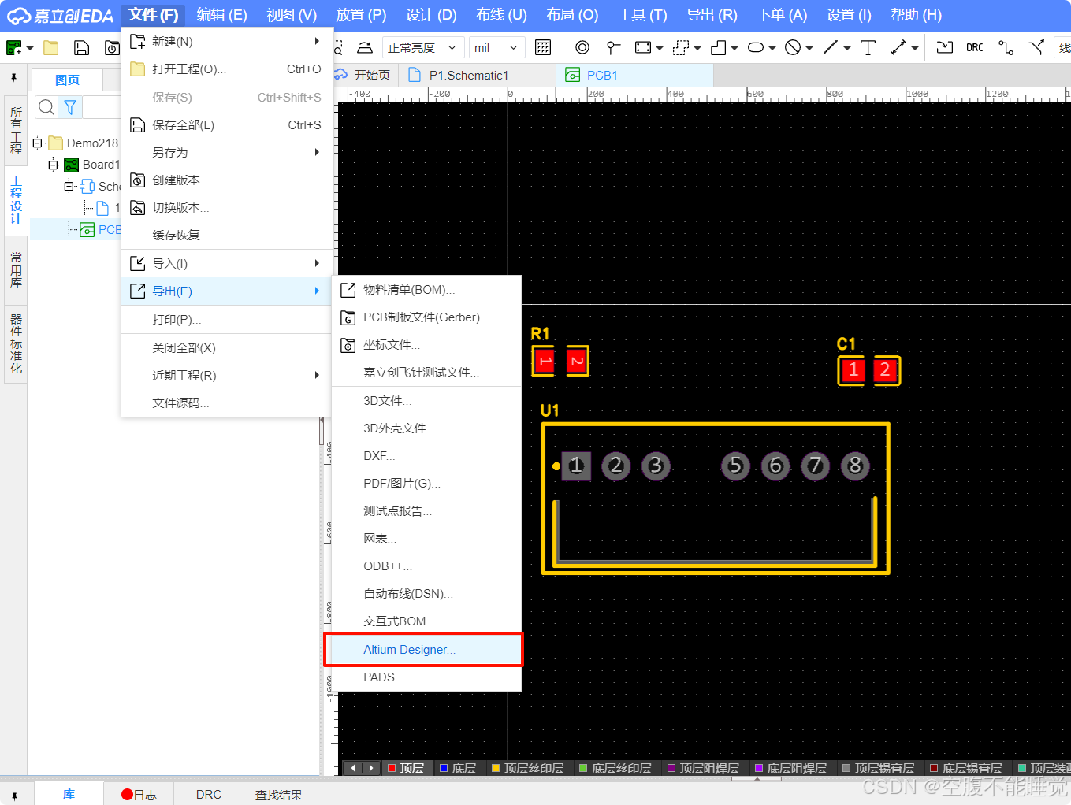Viewport: 1071px width, 805px height.
Task: Select PDF/图片(G) export option
Action: (x=426, y=484)
